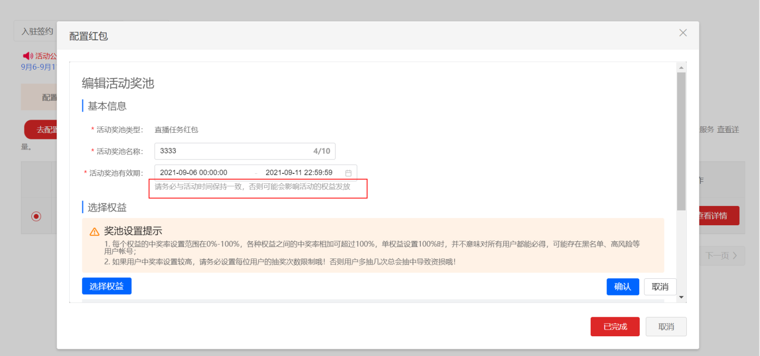Select the radio button in the table row

[36, 216]
